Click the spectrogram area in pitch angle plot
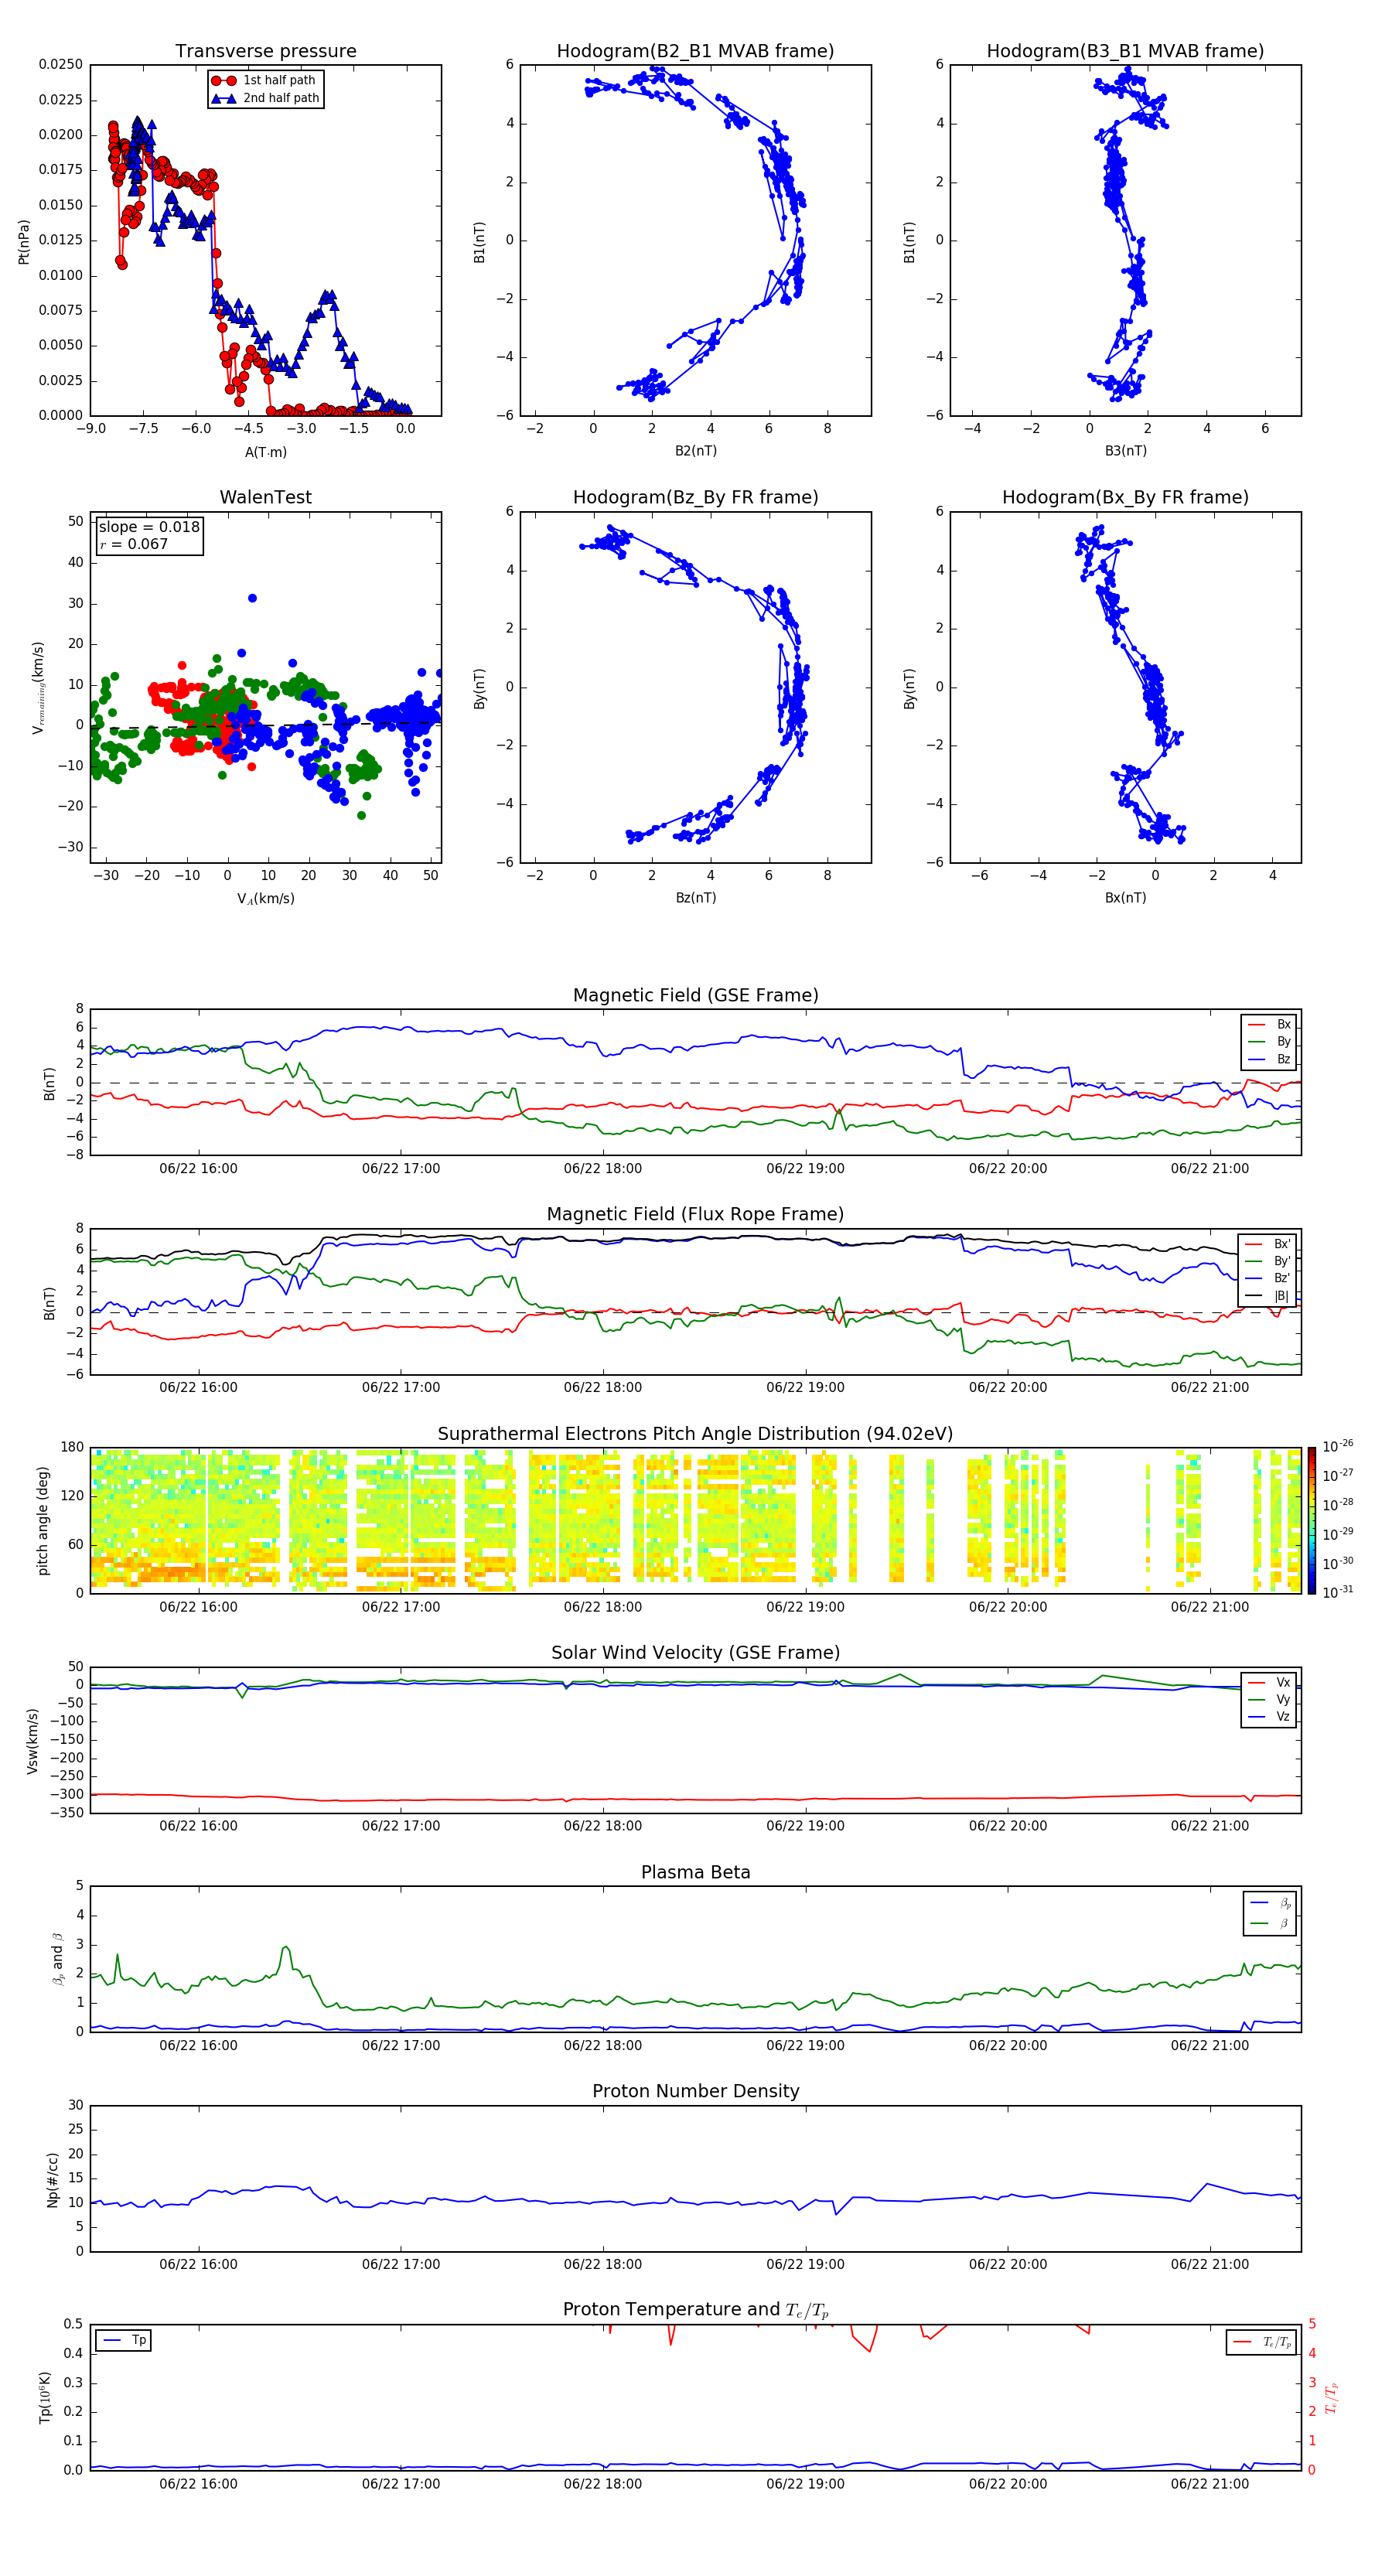Image resolution: width=1392 pixels, height=2552 pixels. click(695, 1520)
